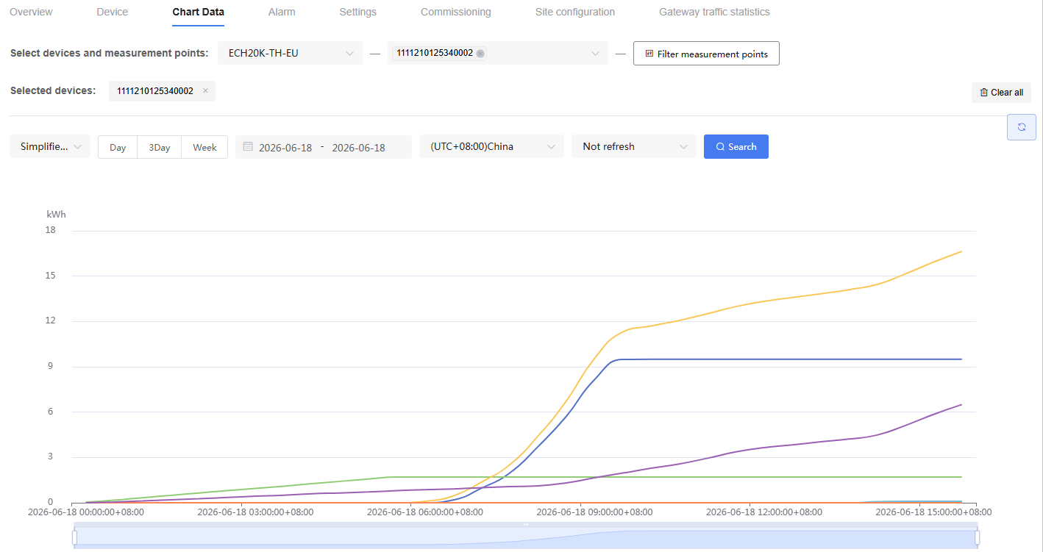
Task: Click the Filter measurement points button
Action: [x=706, y=54]
